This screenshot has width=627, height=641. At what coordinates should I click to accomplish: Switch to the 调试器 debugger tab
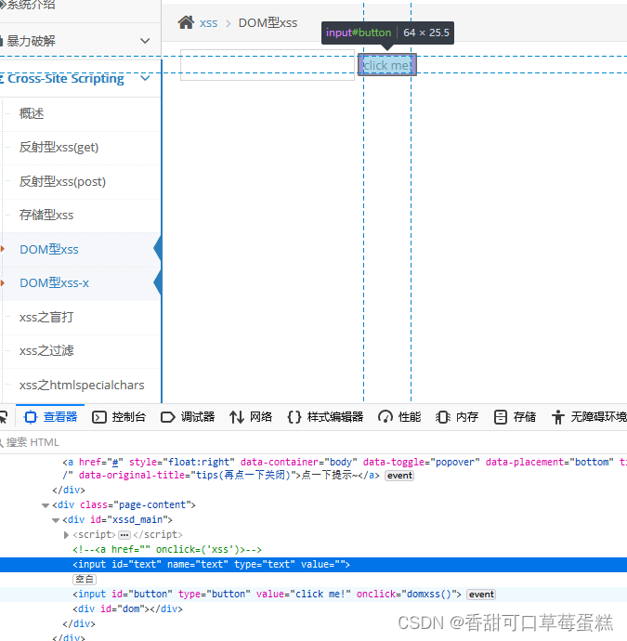point(188,417)
